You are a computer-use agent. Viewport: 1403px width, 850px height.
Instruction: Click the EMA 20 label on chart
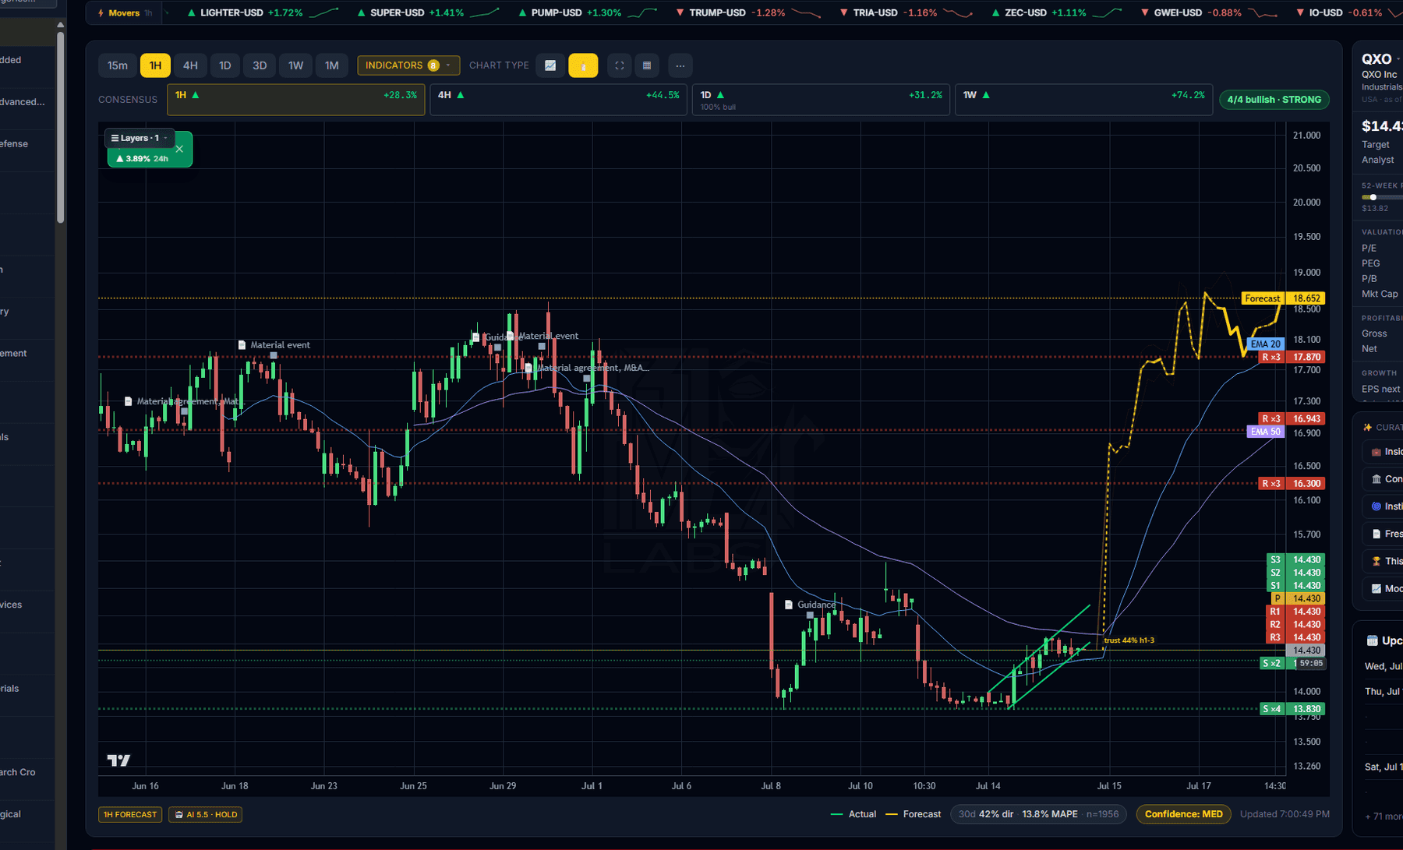[1265, 344]
